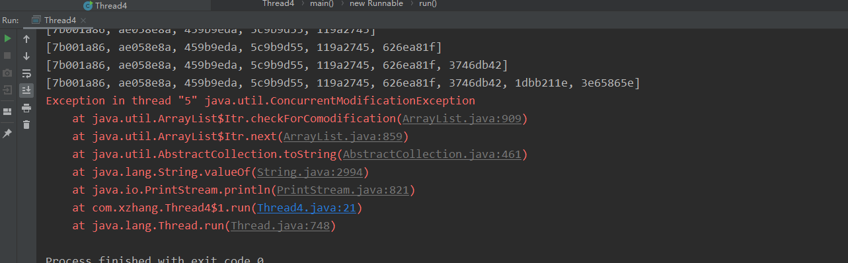
Task: Open the ArrayList.java:909 link
Action: (x=462, y=119)
